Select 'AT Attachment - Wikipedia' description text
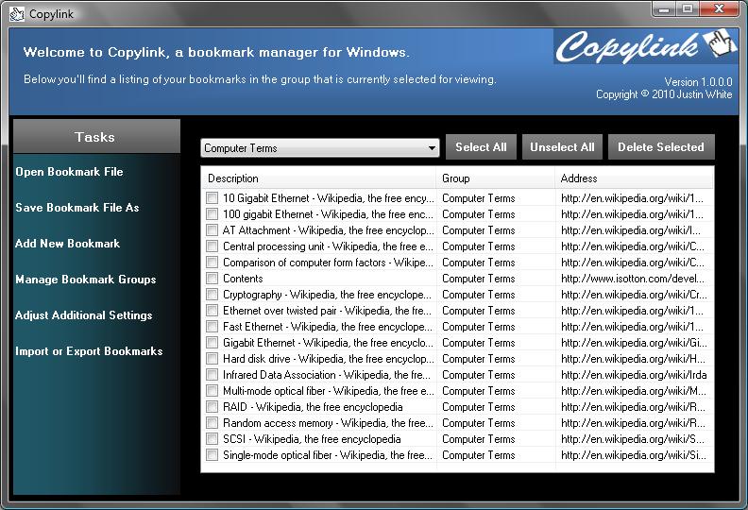Screen dimensions: 748x510 329,229
